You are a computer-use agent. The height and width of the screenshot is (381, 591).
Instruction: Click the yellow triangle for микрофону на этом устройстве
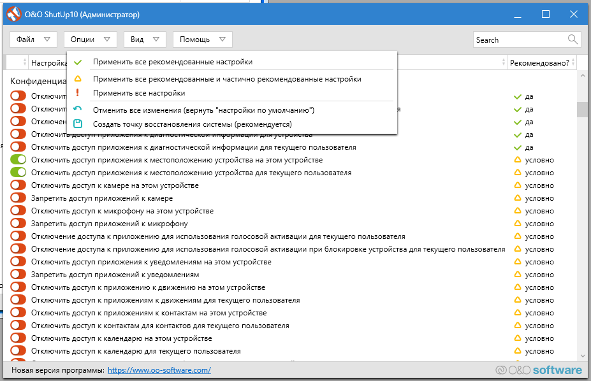518,211
